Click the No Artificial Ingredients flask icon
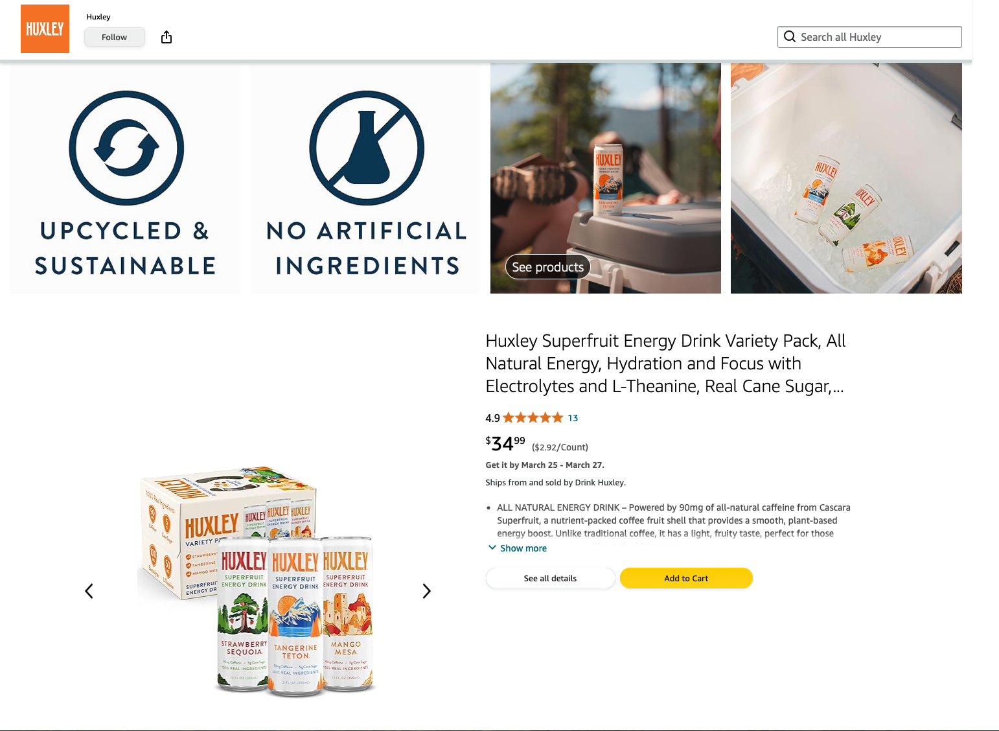999x731 pixels. pos(367,148)
